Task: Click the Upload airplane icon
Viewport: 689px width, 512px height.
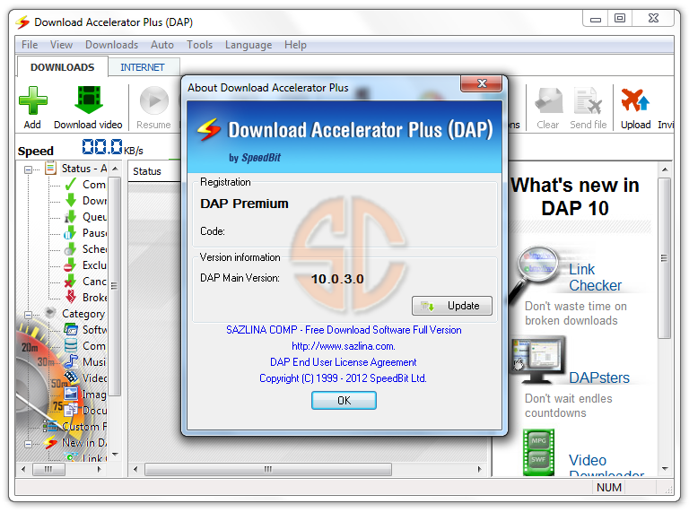Action: [x=635, y=100]
